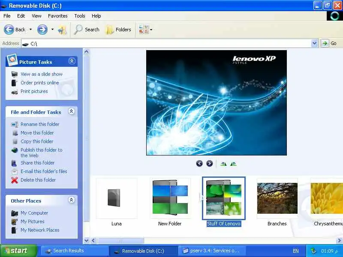Image resolution: width=343 pixels, height=257 pixels.
Task: Switch to pserv 3.4 Services taskbar window
Action: [212, 251]
